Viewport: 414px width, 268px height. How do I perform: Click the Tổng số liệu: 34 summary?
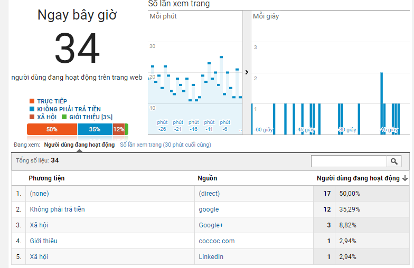(37, 160)
